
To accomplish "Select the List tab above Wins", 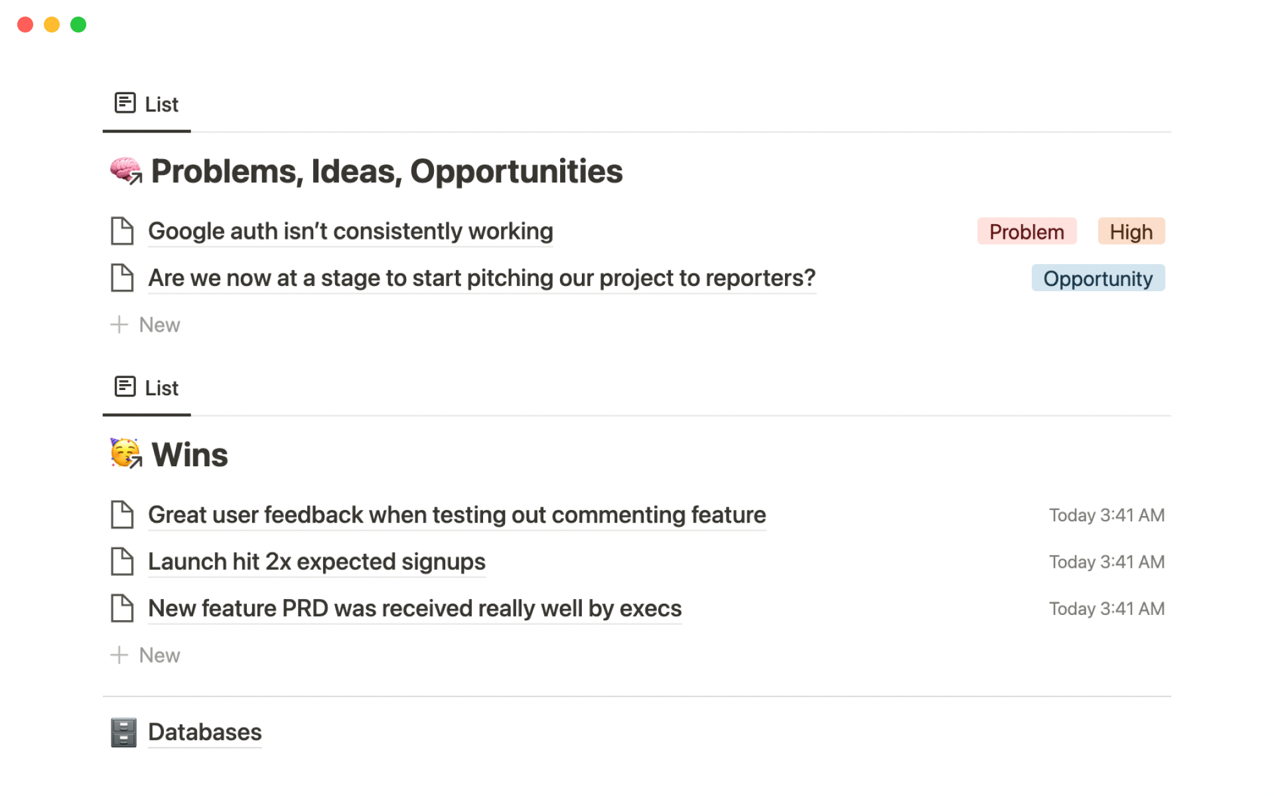I will click(147, 387).
